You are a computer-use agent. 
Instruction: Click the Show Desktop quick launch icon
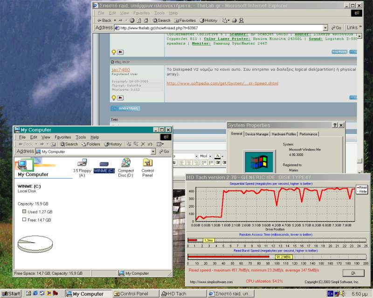tap(28, 293)
